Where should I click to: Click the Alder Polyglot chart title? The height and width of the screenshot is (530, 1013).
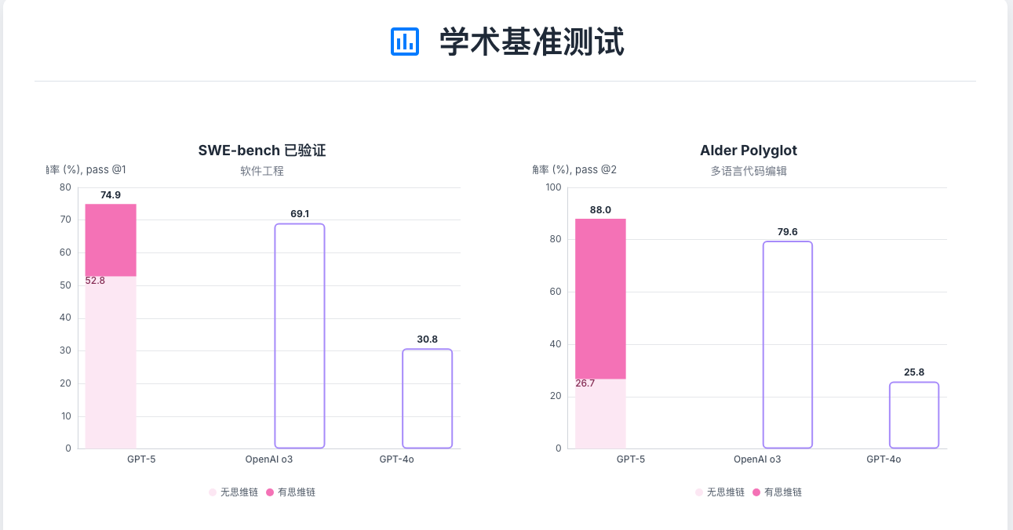tap(749, 151)
